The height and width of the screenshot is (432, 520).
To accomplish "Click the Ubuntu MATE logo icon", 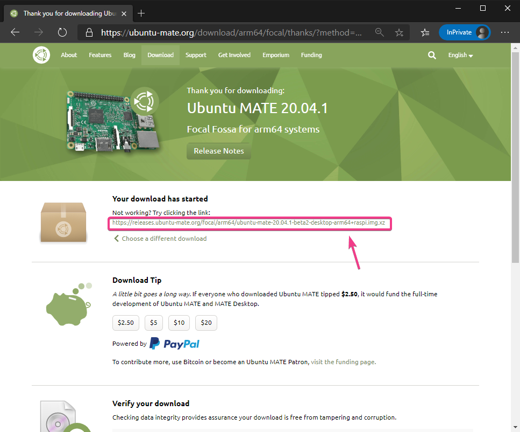I will [41, 55].
